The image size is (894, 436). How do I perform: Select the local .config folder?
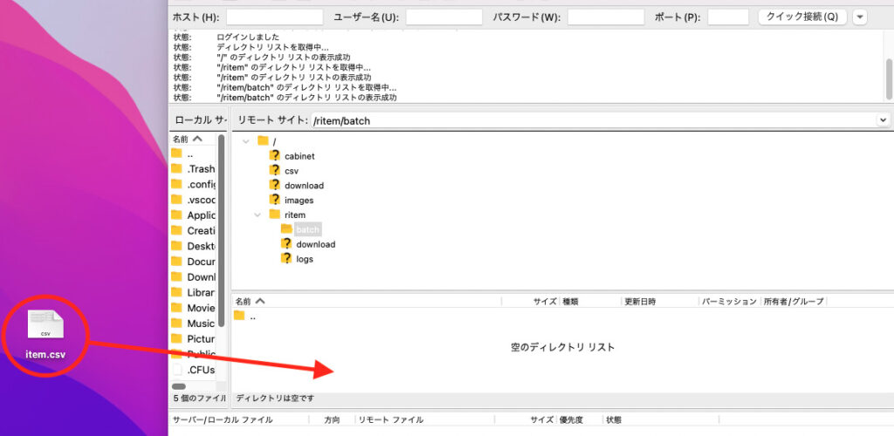click(193, 184)
